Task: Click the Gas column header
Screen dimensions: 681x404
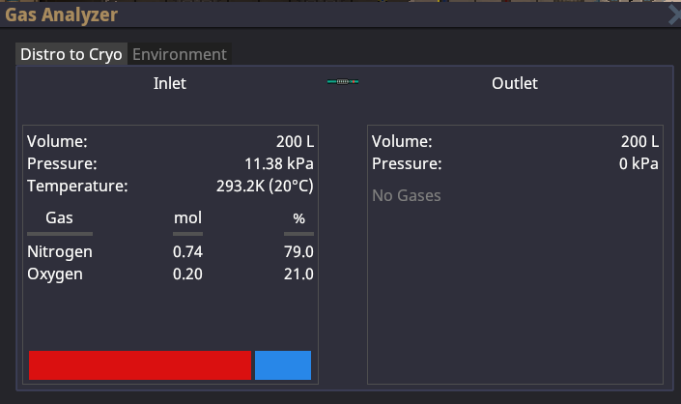Action: (x=60, y=217)
